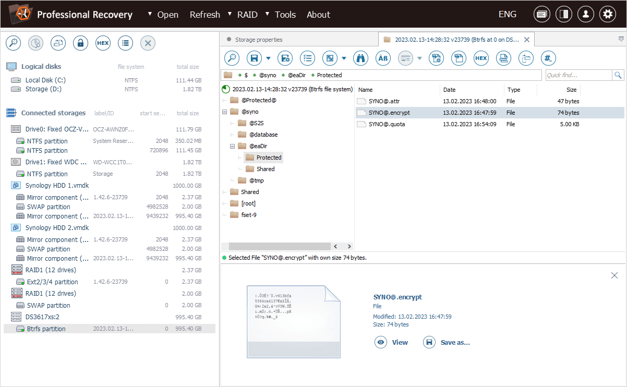Click the ÄB text encoding icon
627x387 pixels.
coord(383,58)
